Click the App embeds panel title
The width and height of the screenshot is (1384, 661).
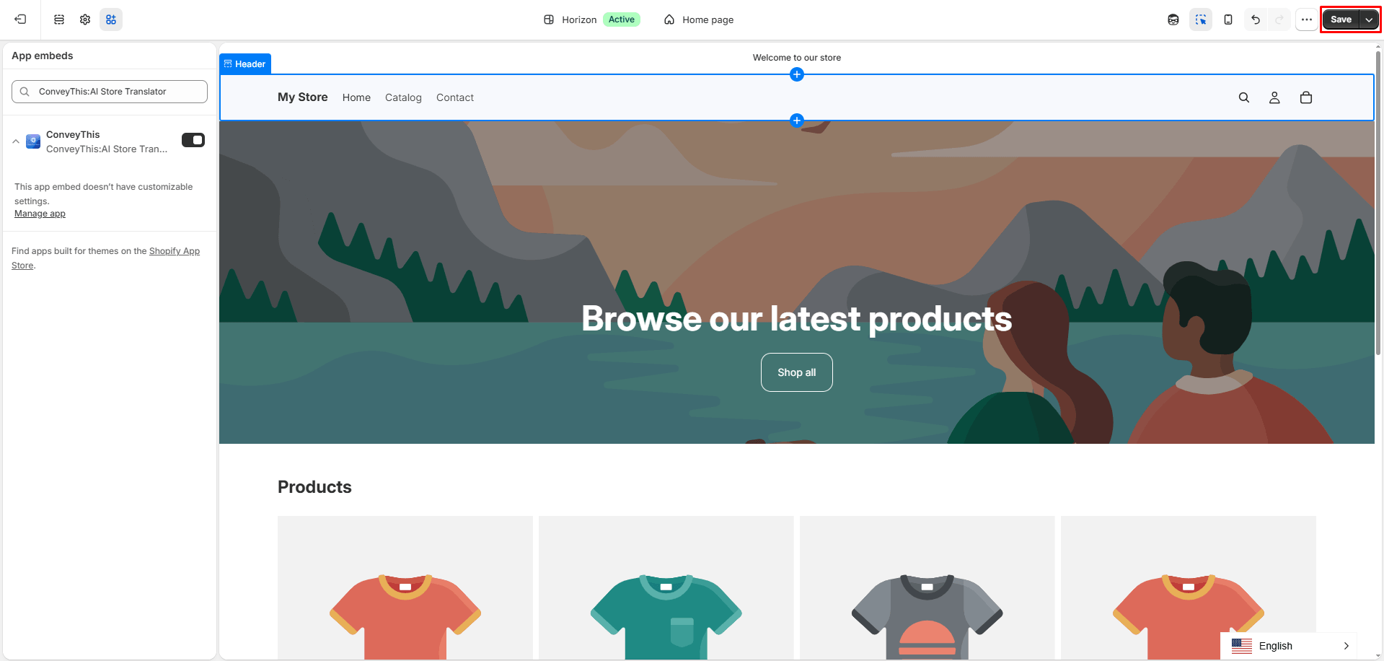[43, 56]
